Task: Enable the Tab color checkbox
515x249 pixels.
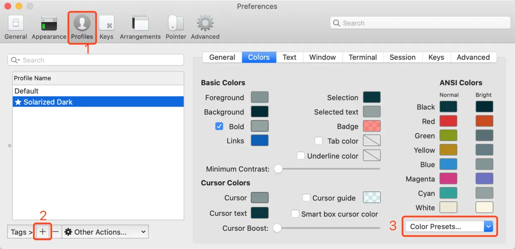Action: coord(319,141)
